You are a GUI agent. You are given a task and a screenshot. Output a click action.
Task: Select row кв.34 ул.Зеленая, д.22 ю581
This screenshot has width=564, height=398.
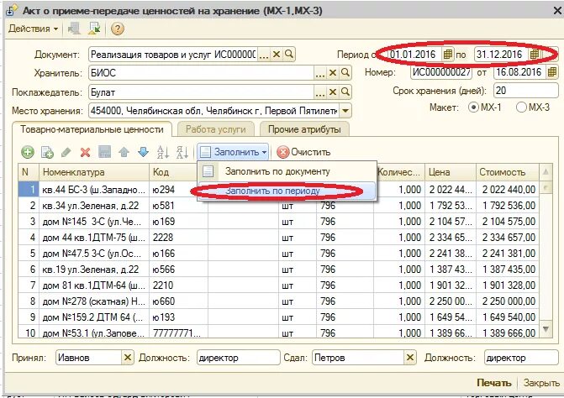click(278, 206)
